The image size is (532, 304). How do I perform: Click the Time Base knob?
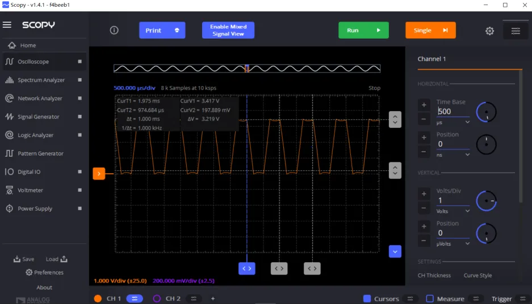point(486,112)
